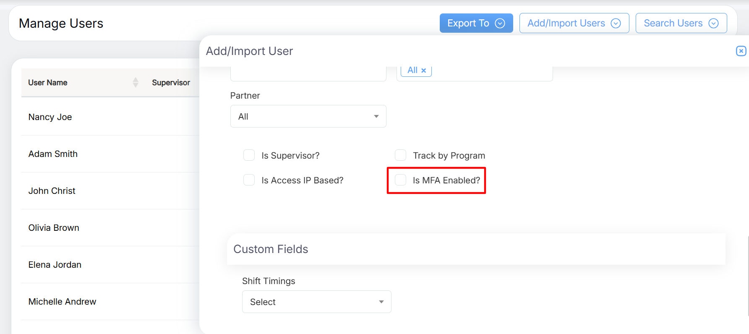The width and height of the screenshot is (749, 334).
Task: Click the empty input field above Partner
Action: 308,74
